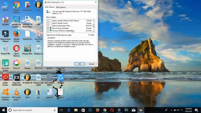Open Microsoft Edge from taskbar
201x113 pixels.
point(69,110)
